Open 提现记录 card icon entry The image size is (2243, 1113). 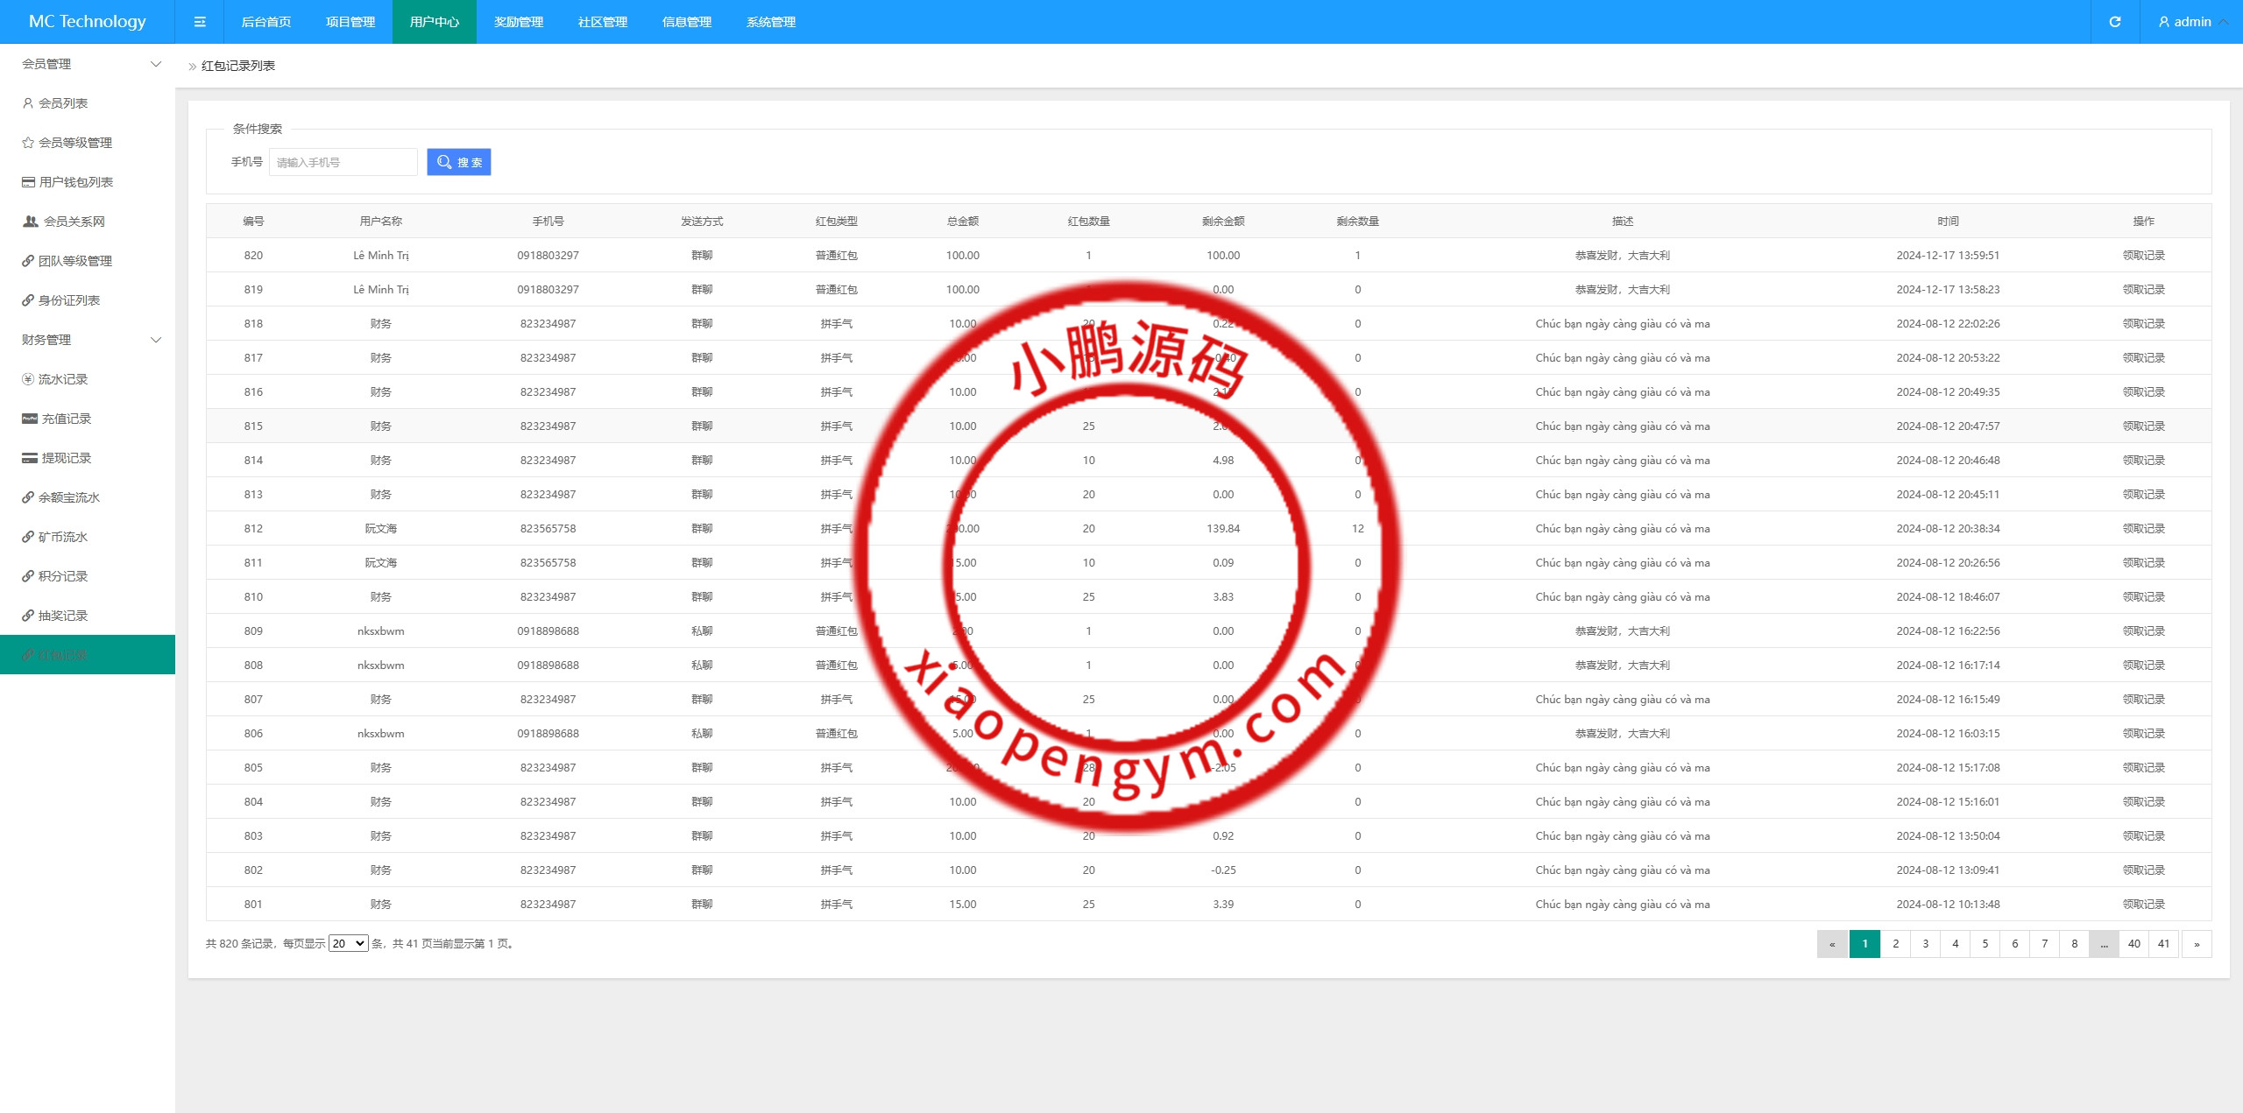pos(30,458)
